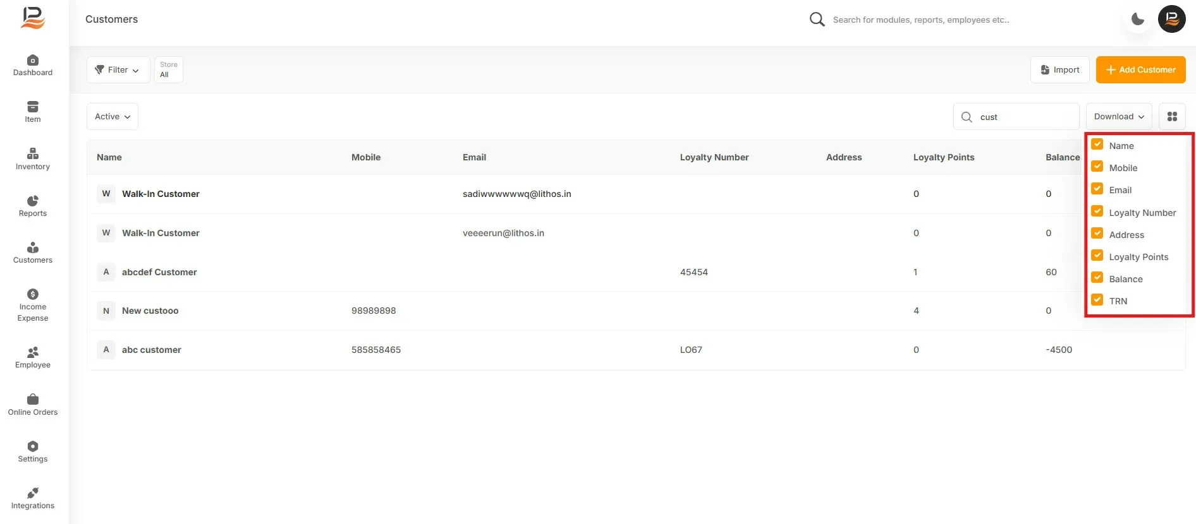Click mobile number 98989898
Screen dimensions: 1196x524
click(x=374, y=311)
